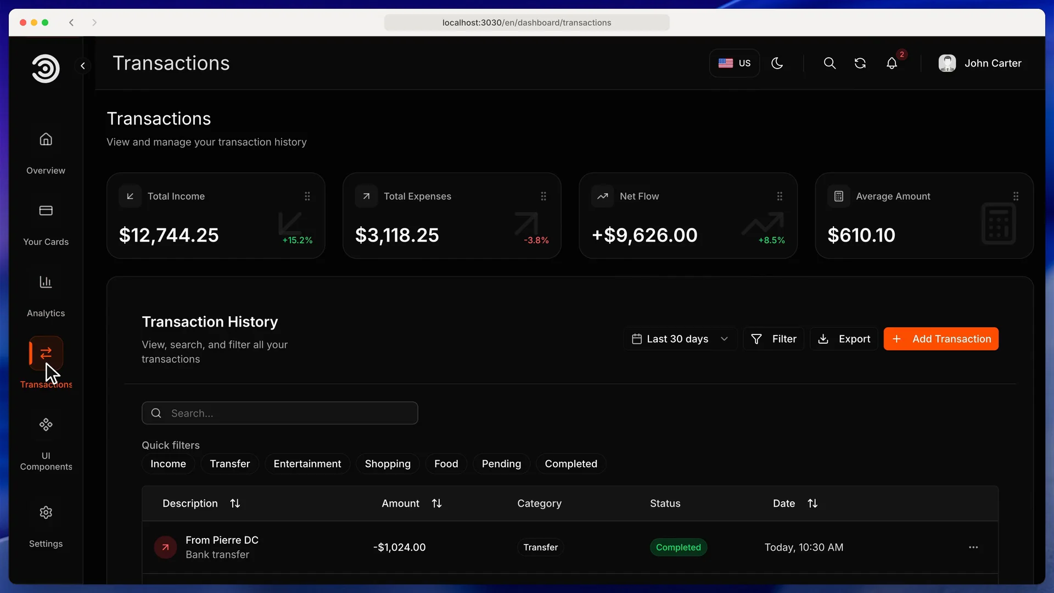Apply the Income quick filter
The width and height of the screenshot is (1054, 593).
[x=168, y=464]
